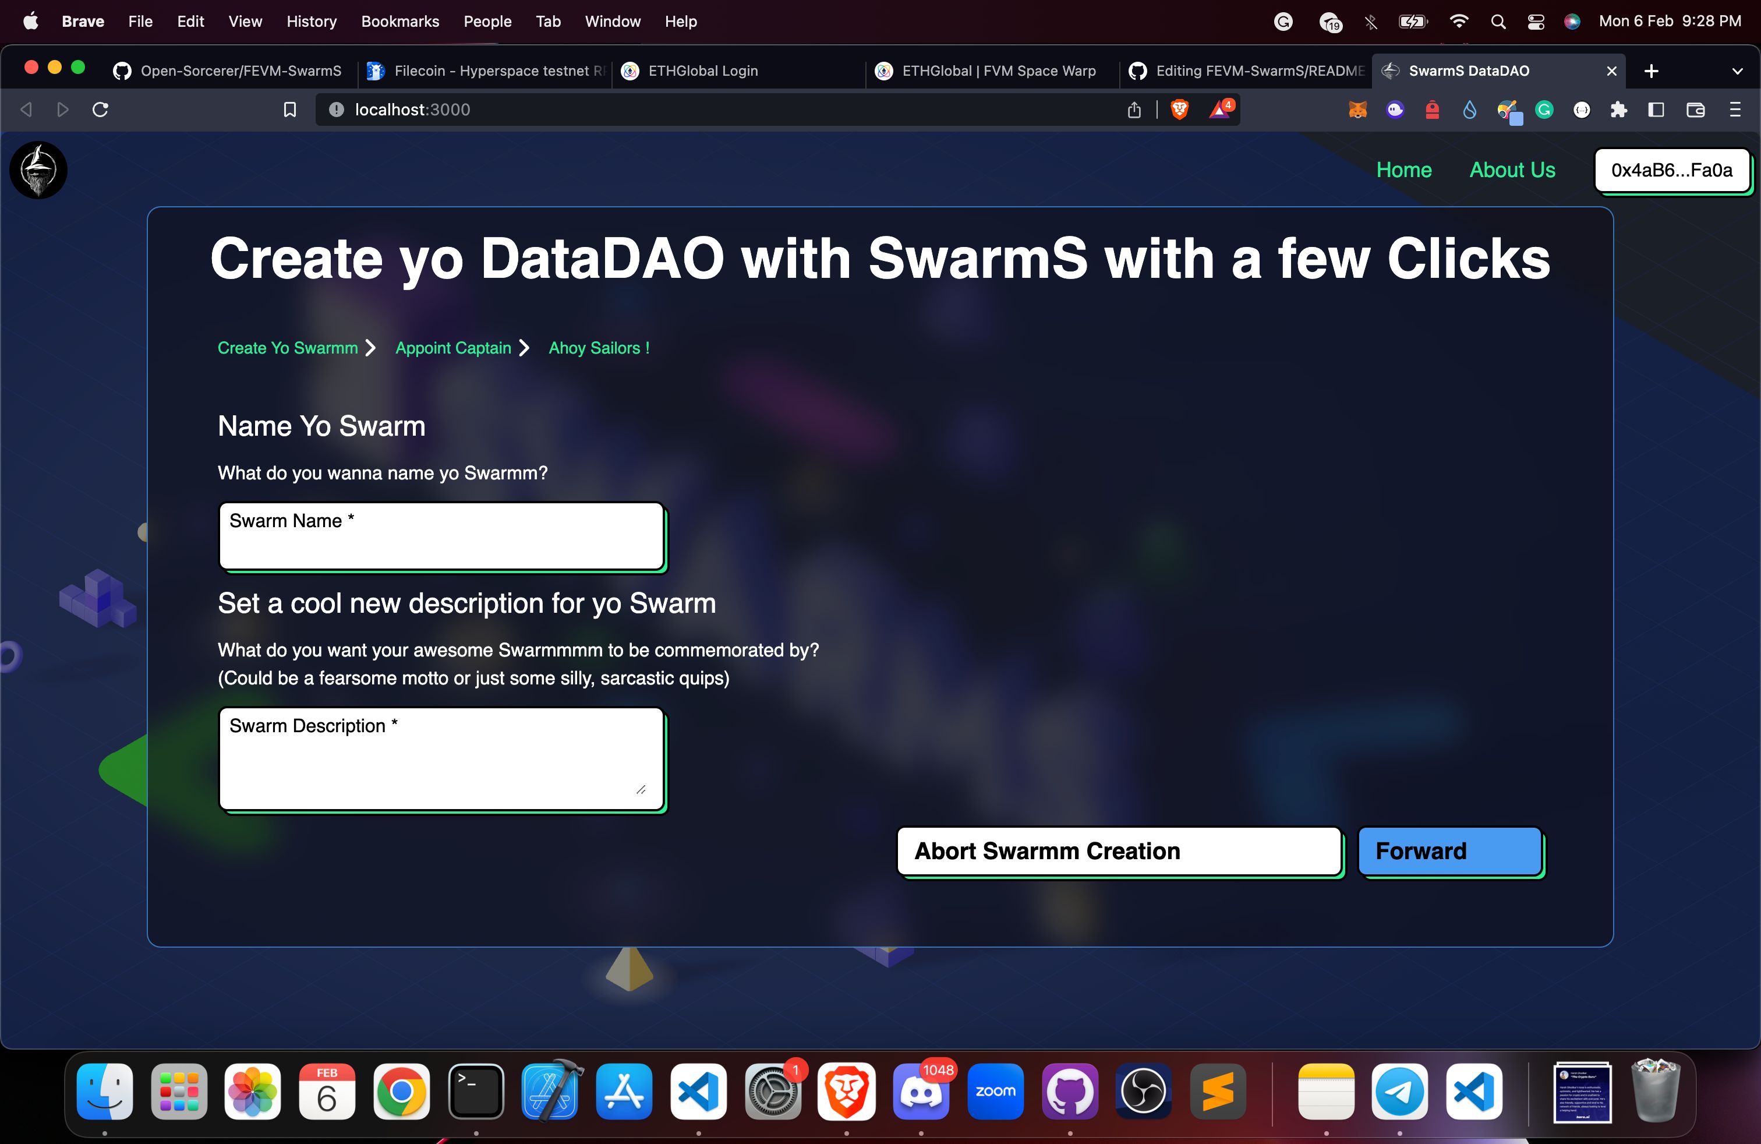Select the About Us navigation link
The height and width of the screenshot is (1144, 1761).
[1512, 170]
